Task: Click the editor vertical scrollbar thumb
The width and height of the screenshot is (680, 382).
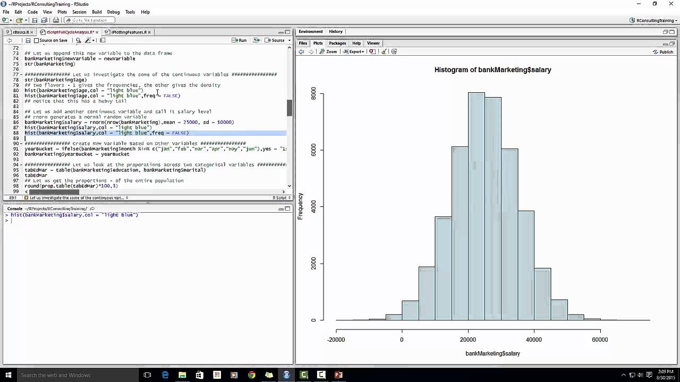Action: 290,108
